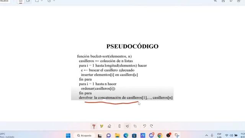Open Task View from the taskbar
Screen dimensions: 245x138
click(100, 135)
